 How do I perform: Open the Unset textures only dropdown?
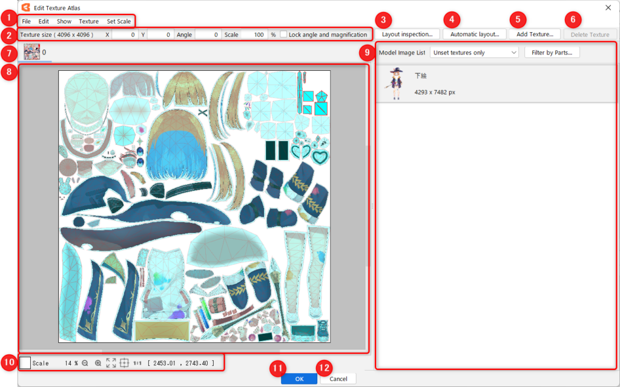click(474, 53)
